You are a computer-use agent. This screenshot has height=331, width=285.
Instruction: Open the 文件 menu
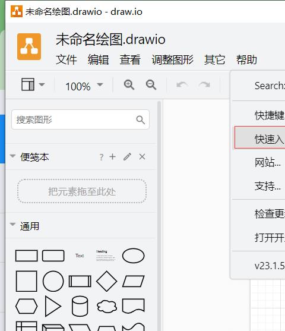66,60
